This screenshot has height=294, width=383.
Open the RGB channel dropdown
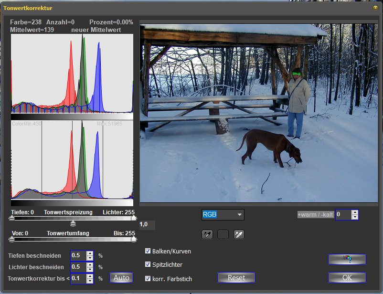tap(239, 215)
